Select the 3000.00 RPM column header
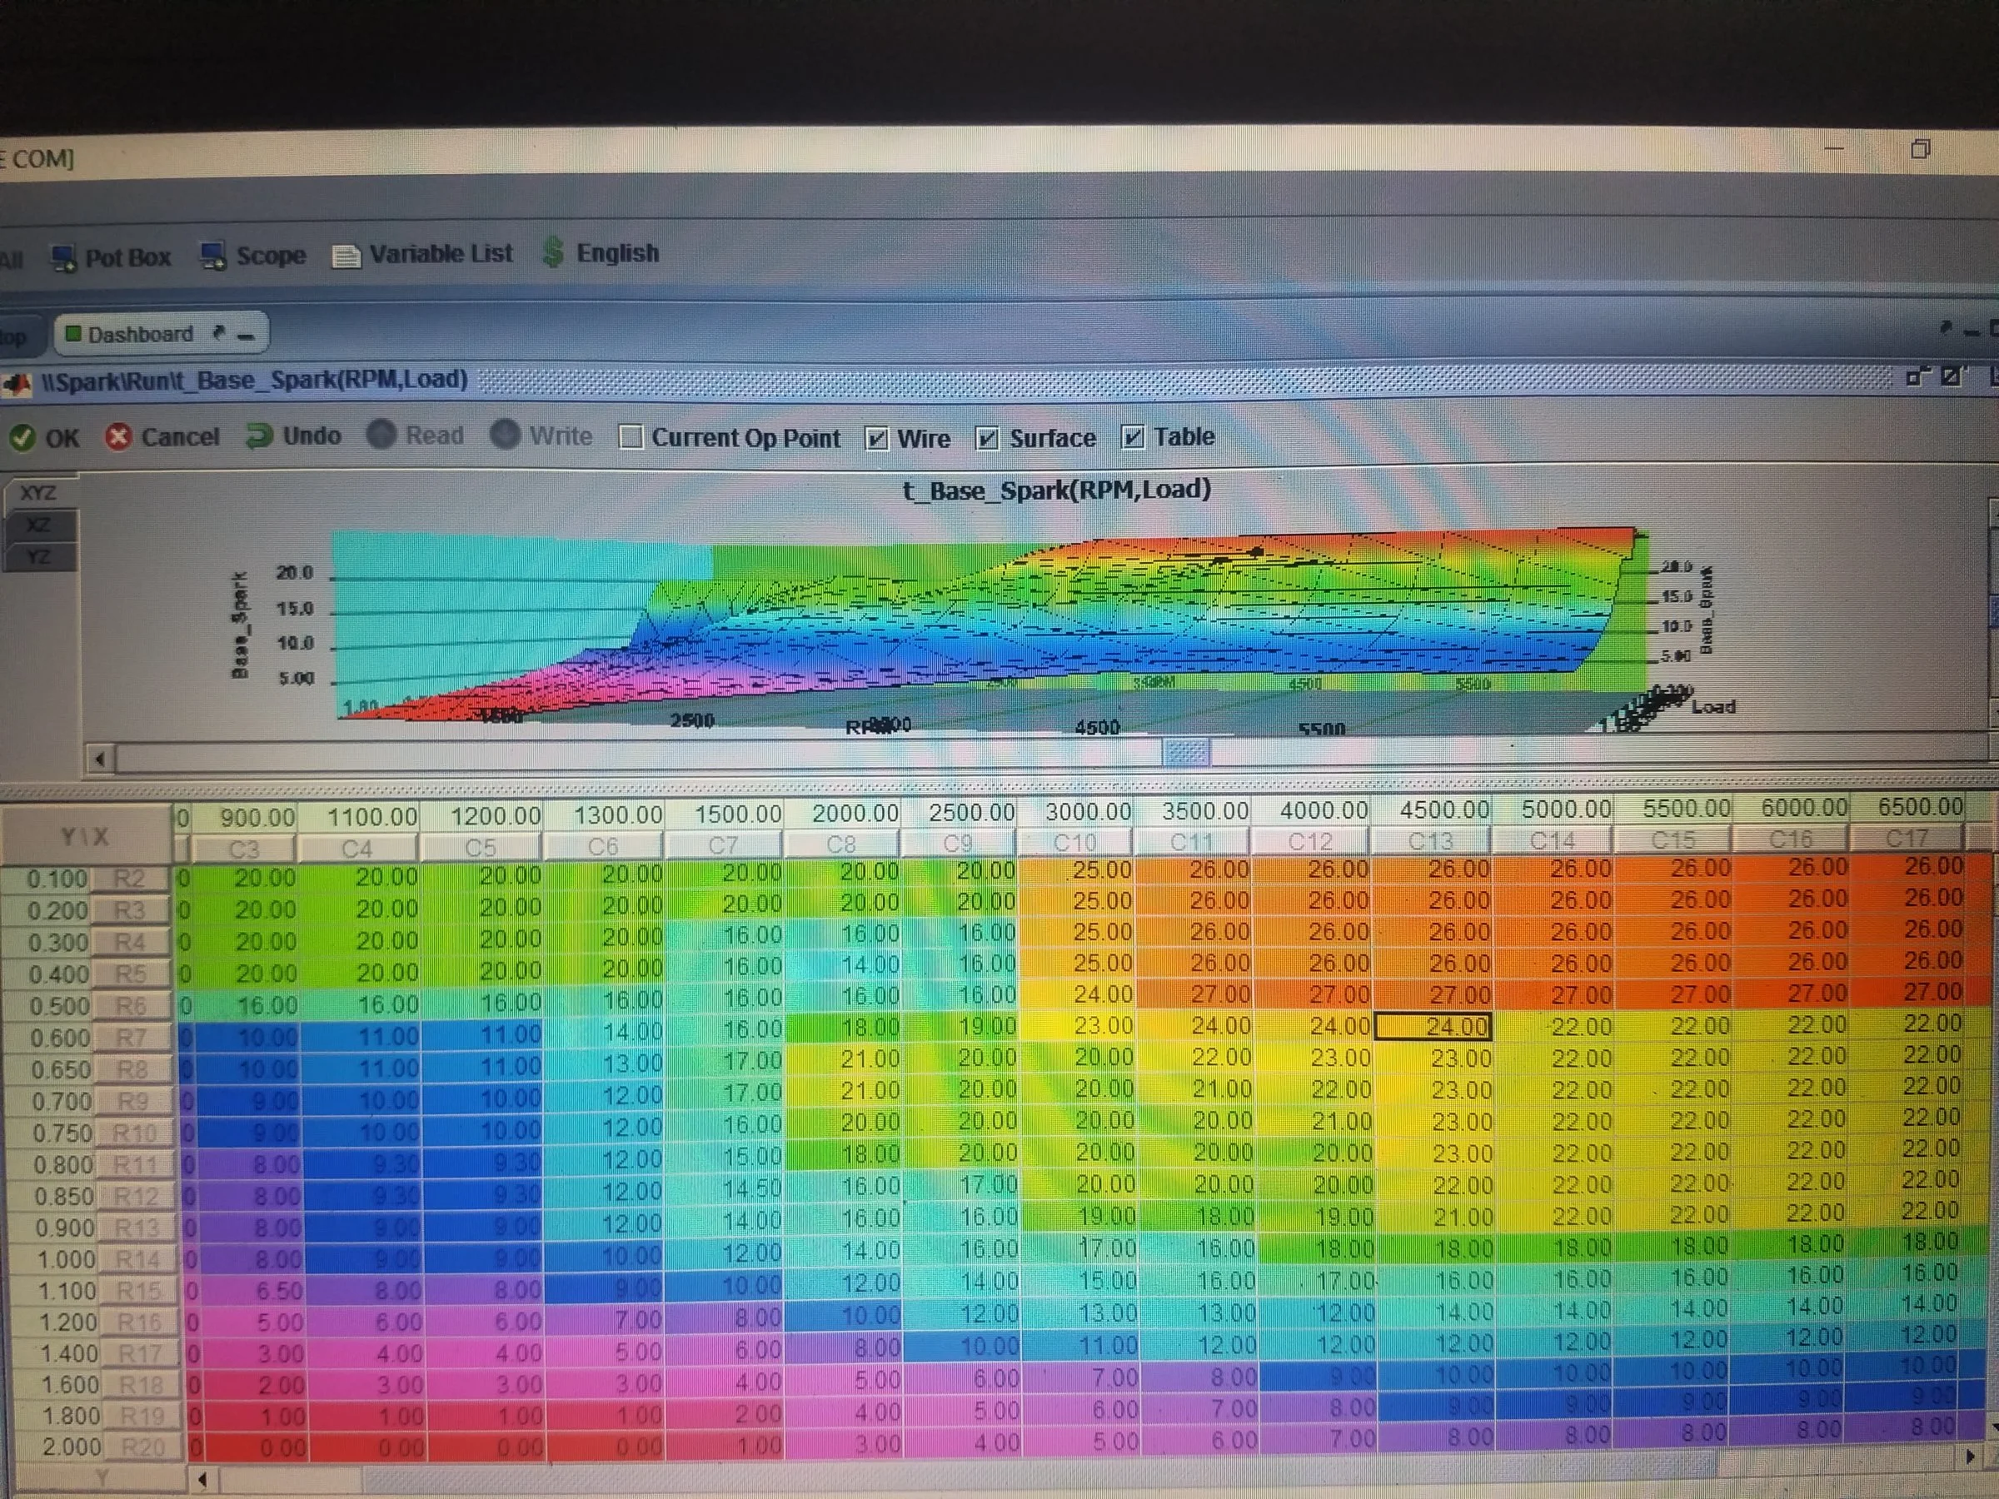 (1087, 812)
